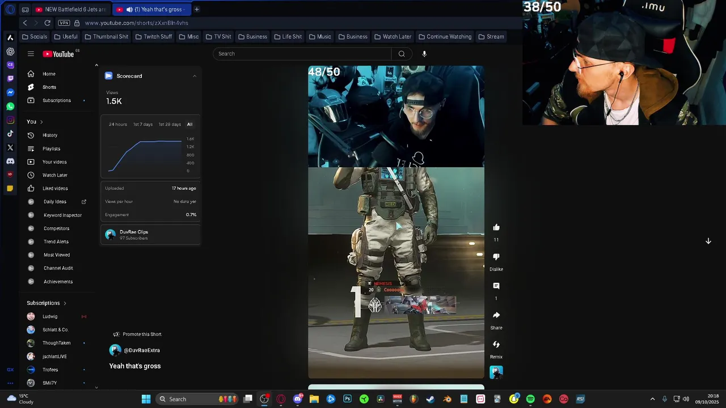Dislike the Short with thumbs down
The image size is (726, 408).
pos(496,257)
